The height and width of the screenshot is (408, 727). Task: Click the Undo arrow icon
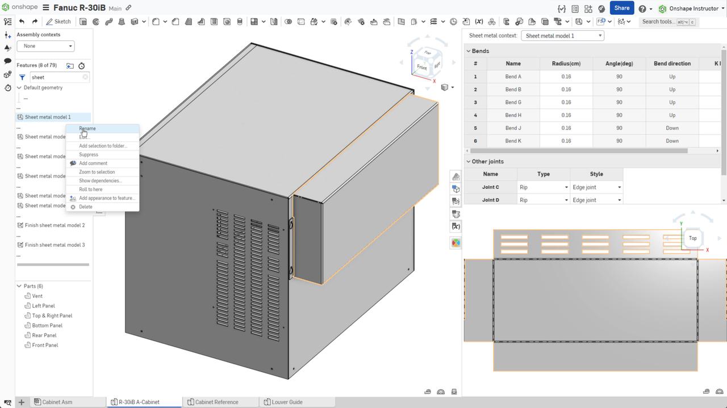21,22
